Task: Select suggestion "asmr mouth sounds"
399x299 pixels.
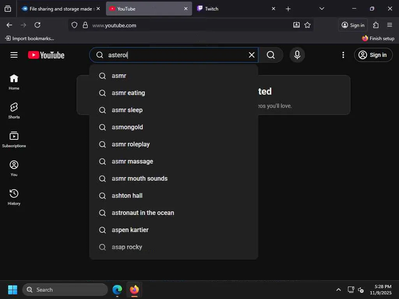Action: [x=174, y=178]
